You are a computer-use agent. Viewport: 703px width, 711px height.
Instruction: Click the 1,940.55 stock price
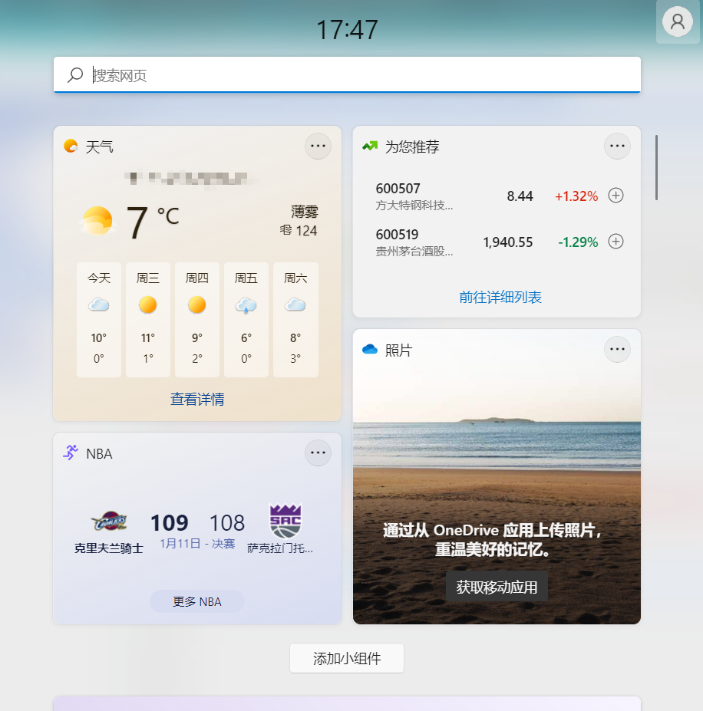pos(508,242)
